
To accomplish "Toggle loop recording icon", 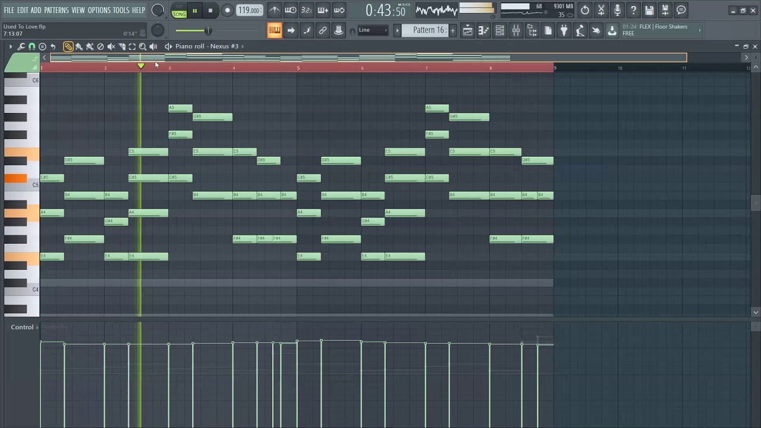I will pyautogui.click(x=339, y=10).
